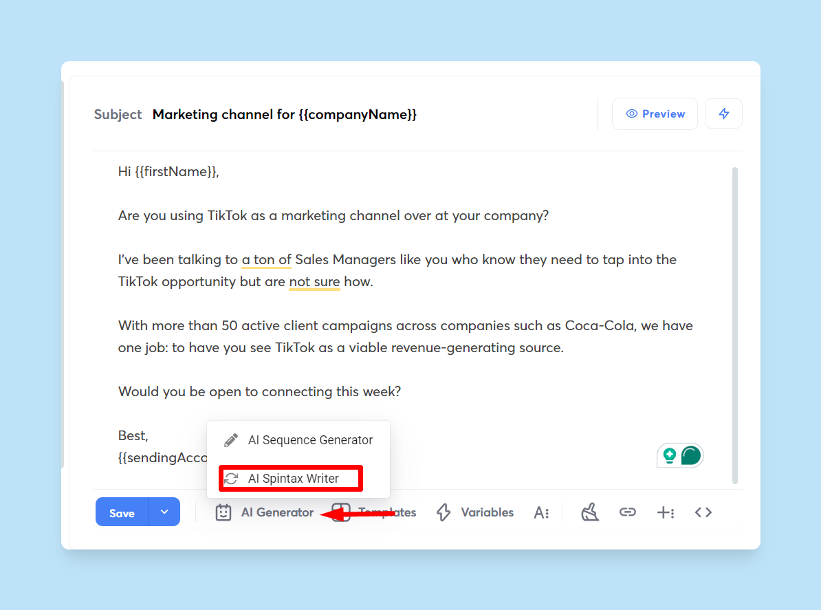Open insert options via the plus icon
Screen dimensions: 821x610
click(665, 512)
